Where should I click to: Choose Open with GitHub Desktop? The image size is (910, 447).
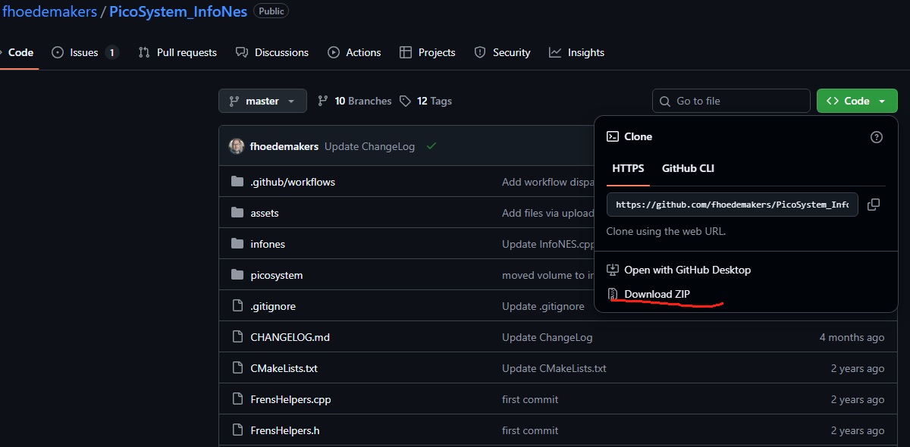(x=679, y=270)
